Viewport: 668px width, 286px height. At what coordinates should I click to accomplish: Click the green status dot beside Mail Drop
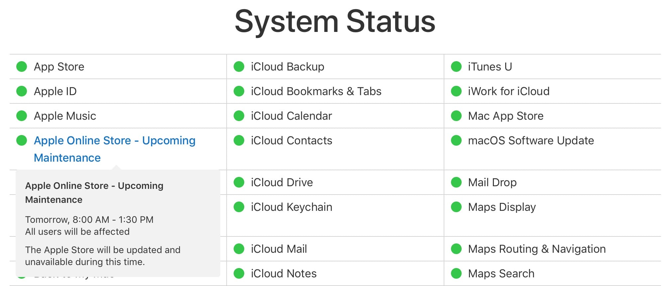pos(456,182)
